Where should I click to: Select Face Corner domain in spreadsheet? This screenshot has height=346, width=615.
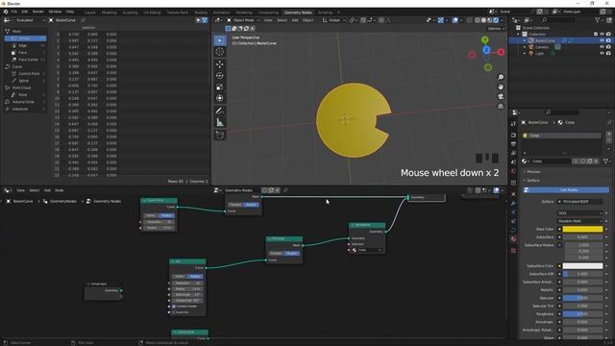pyautogui.click(x=27, y=60)
